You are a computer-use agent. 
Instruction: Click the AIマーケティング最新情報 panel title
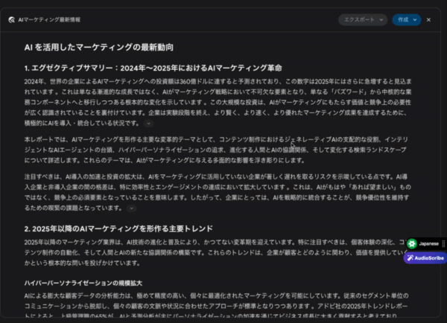49,19
